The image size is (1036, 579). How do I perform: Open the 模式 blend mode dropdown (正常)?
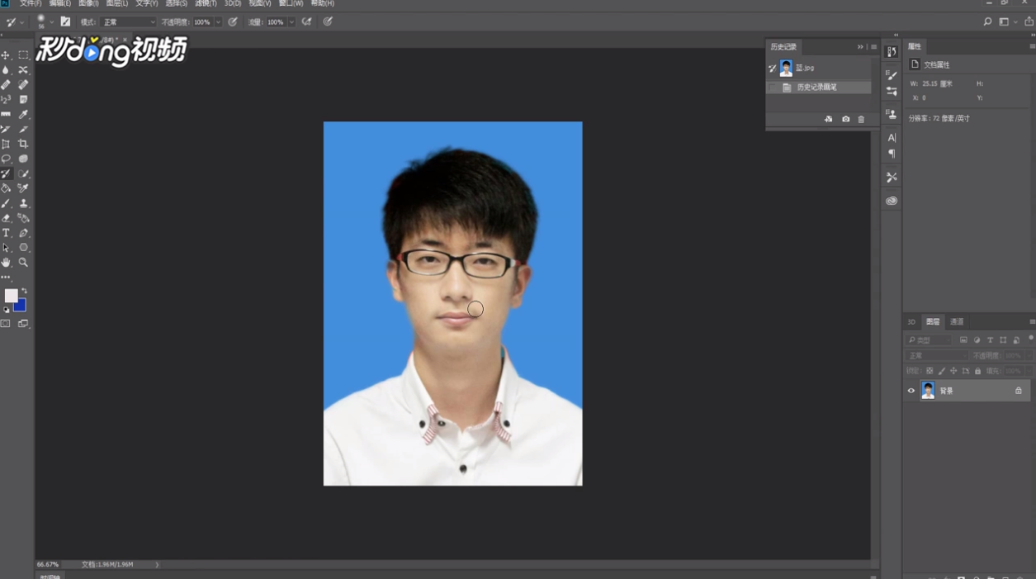click(128, 22)
